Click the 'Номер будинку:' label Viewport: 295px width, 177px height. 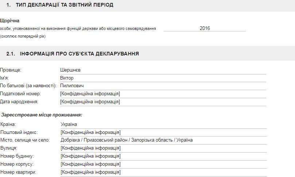click(x=17, y=156)
